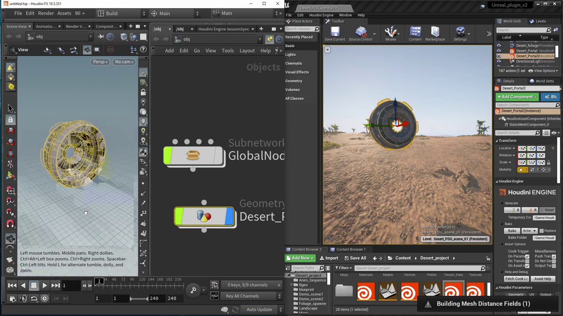Screen dimensions: 563x316
Task: Open the Houdini Render menu
Action: pos(46,13)
